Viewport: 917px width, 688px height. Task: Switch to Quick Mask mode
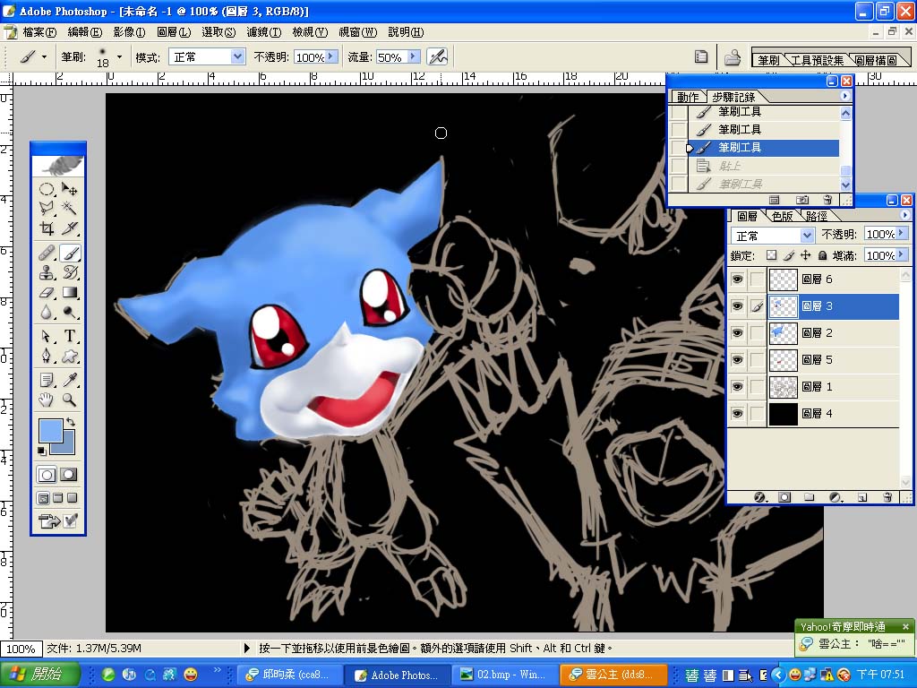pos(69,475)
